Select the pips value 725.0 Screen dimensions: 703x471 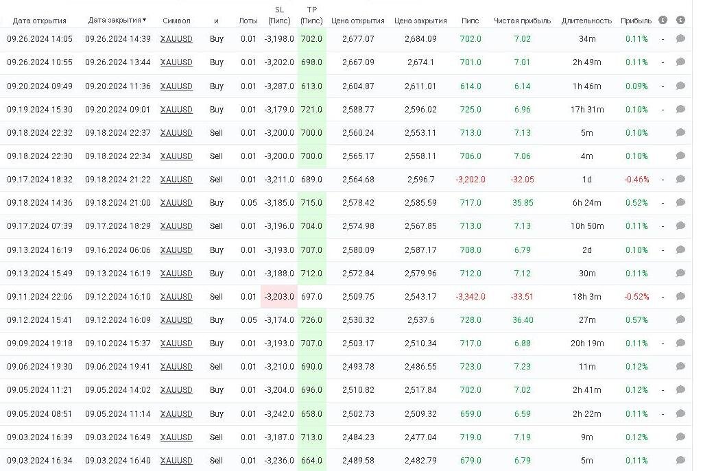470,109
